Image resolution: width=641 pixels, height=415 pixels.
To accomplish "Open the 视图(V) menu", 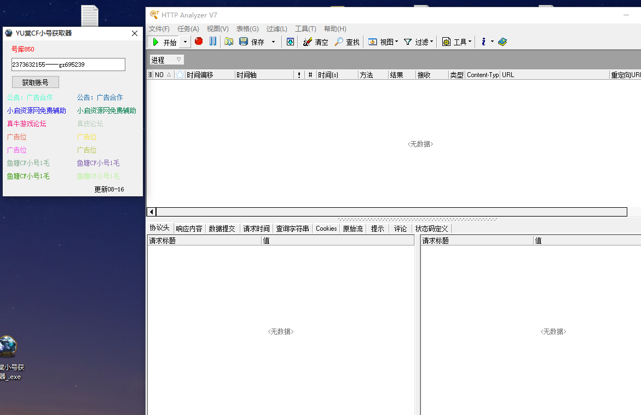I will coord(217,28).
